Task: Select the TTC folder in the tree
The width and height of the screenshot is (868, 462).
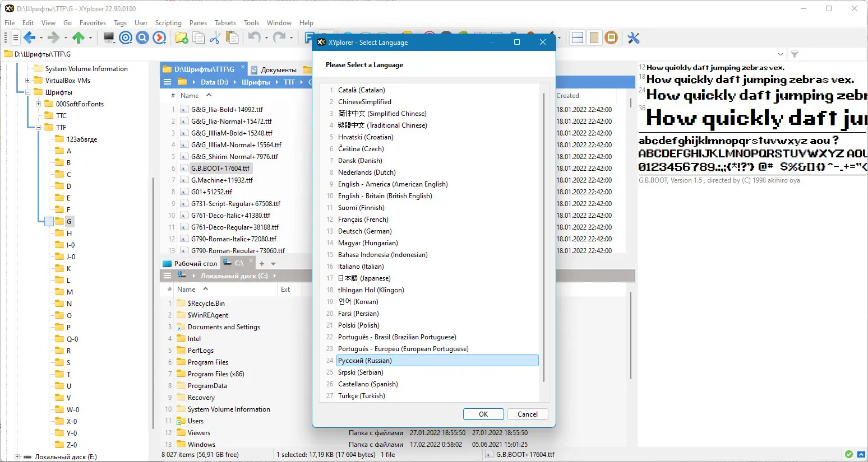Action: tap(61, 116)
